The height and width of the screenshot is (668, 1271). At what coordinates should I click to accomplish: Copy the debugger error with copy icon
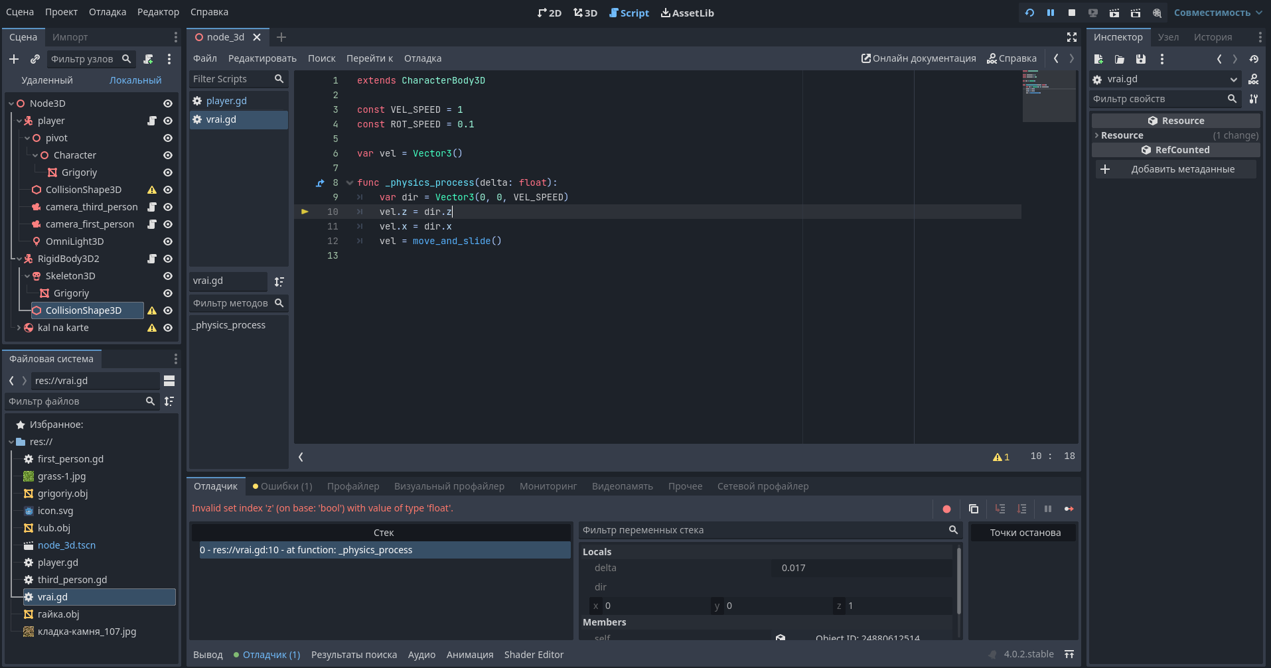(974, 509)
